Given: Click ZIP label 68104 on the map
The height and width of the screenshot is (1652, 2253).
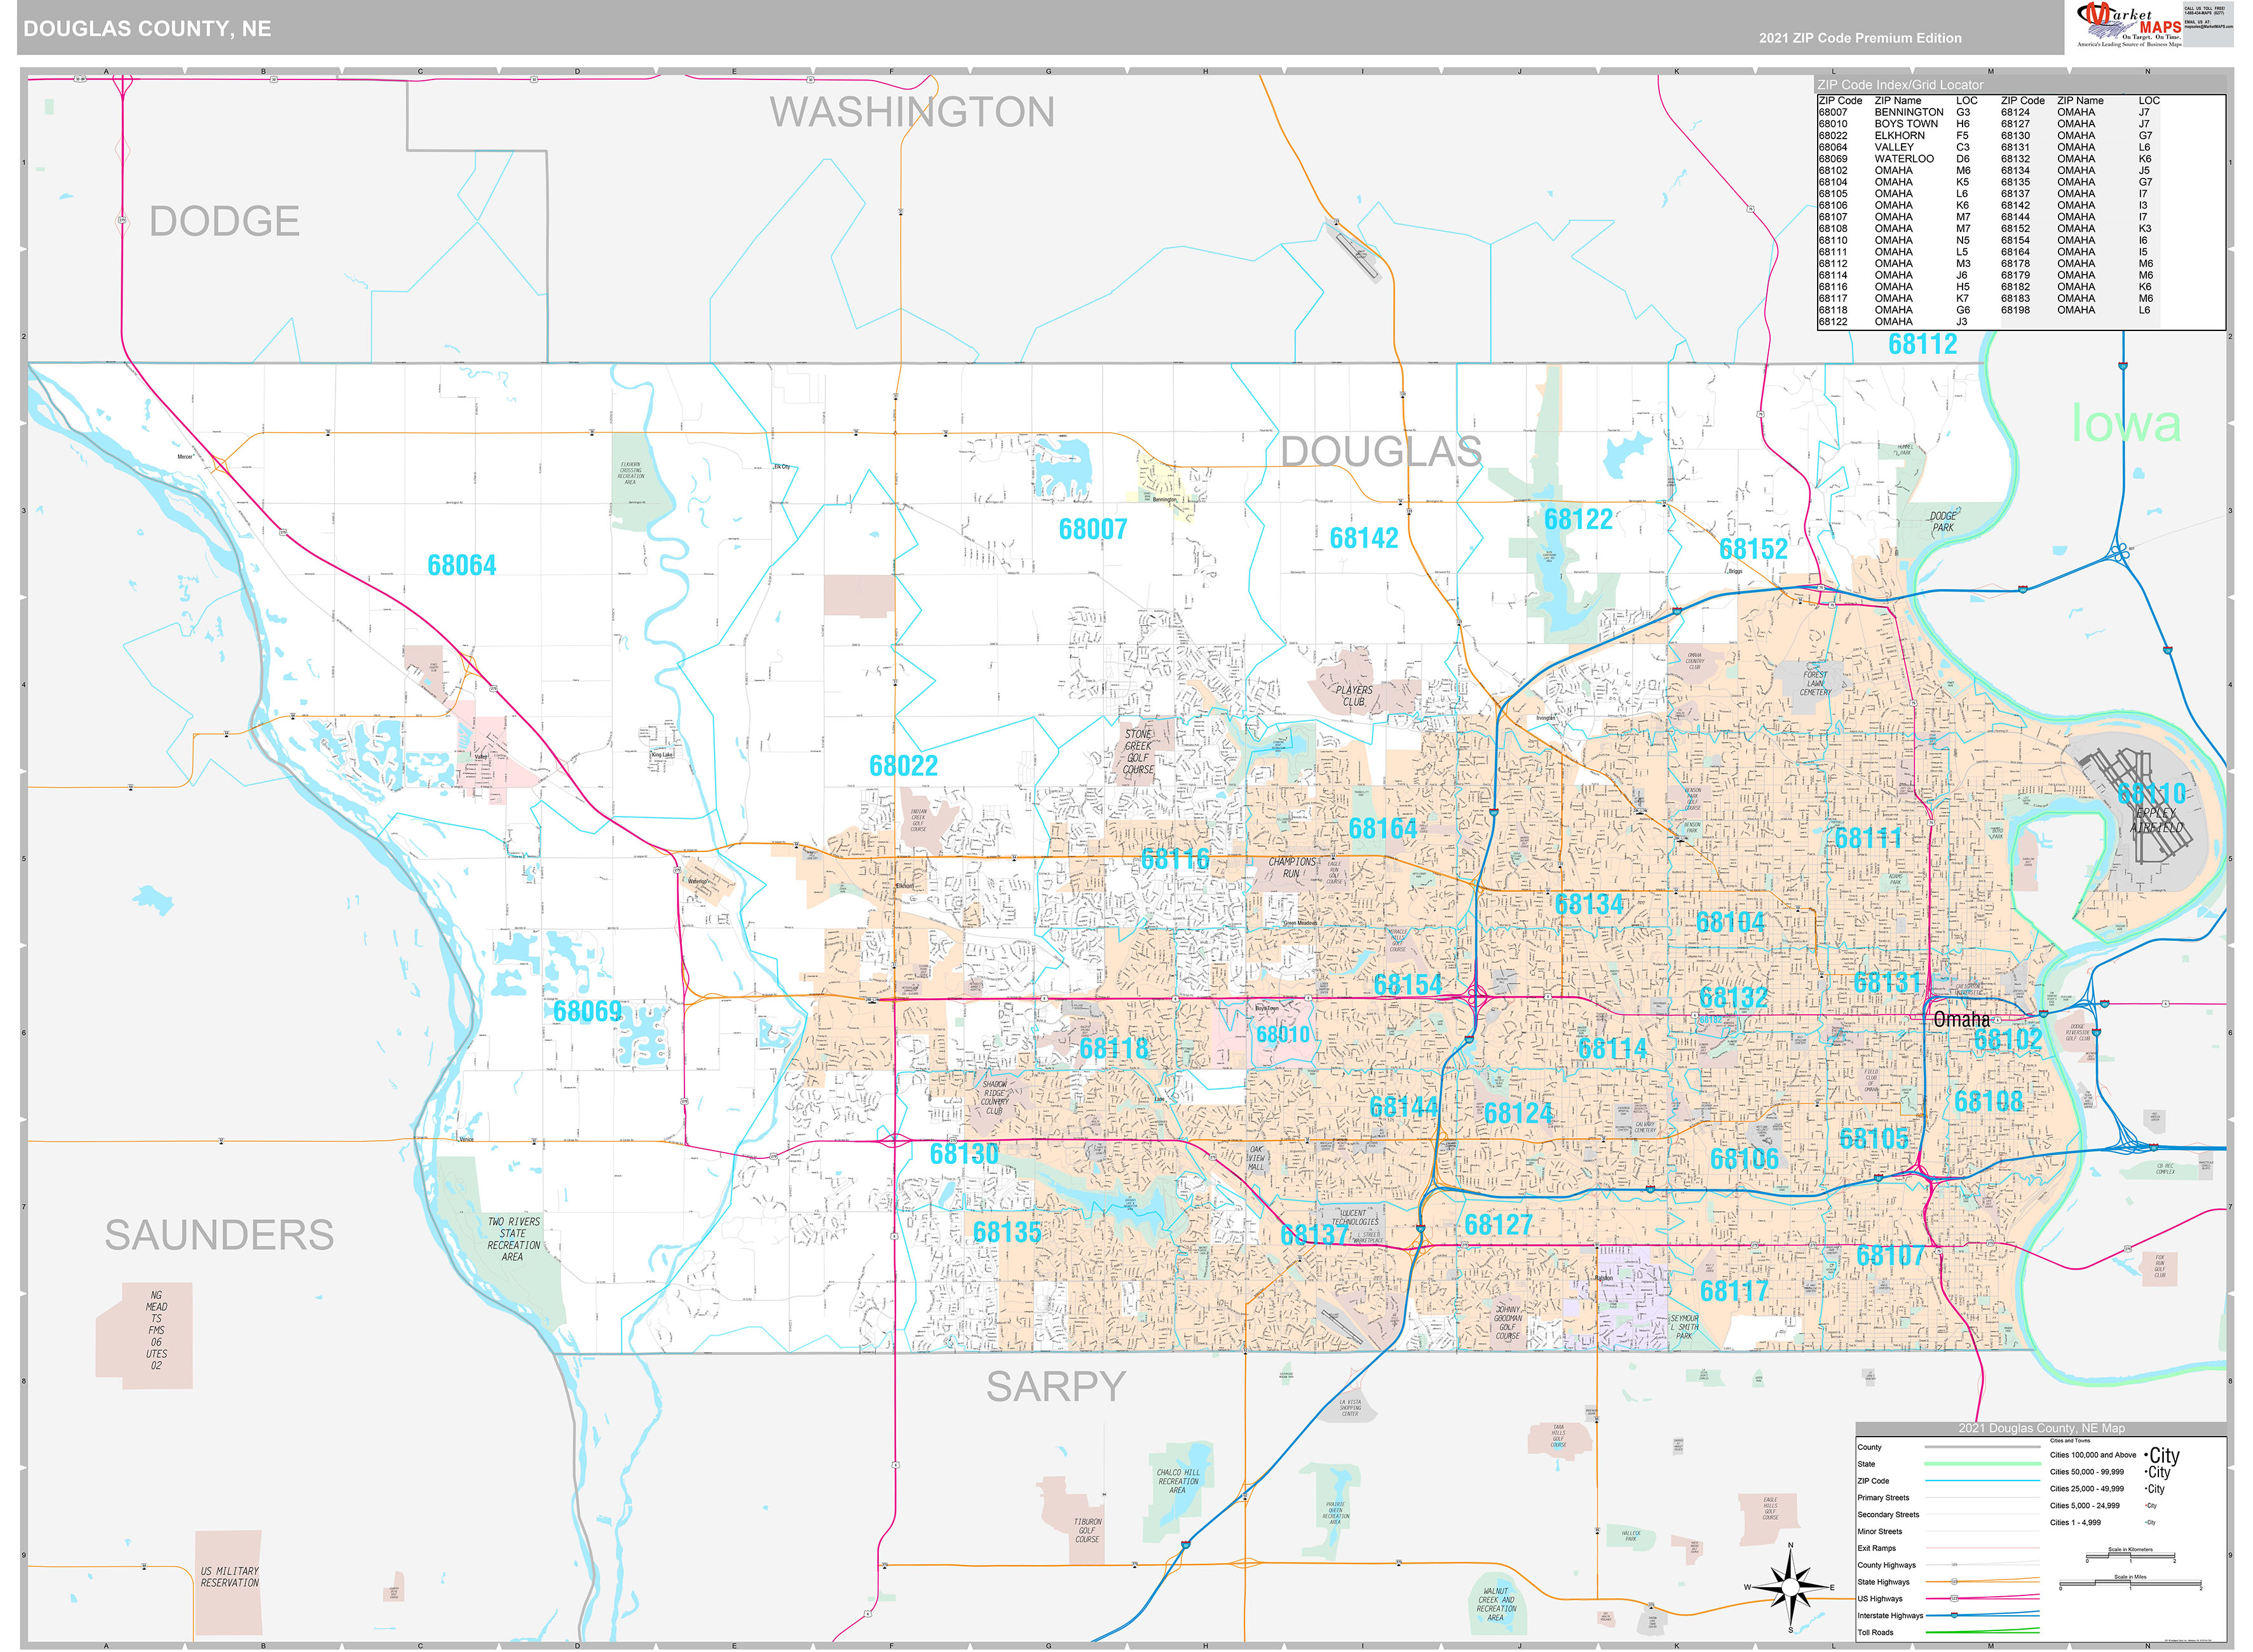Looking at the screenshot, I should click(1731, 923).
